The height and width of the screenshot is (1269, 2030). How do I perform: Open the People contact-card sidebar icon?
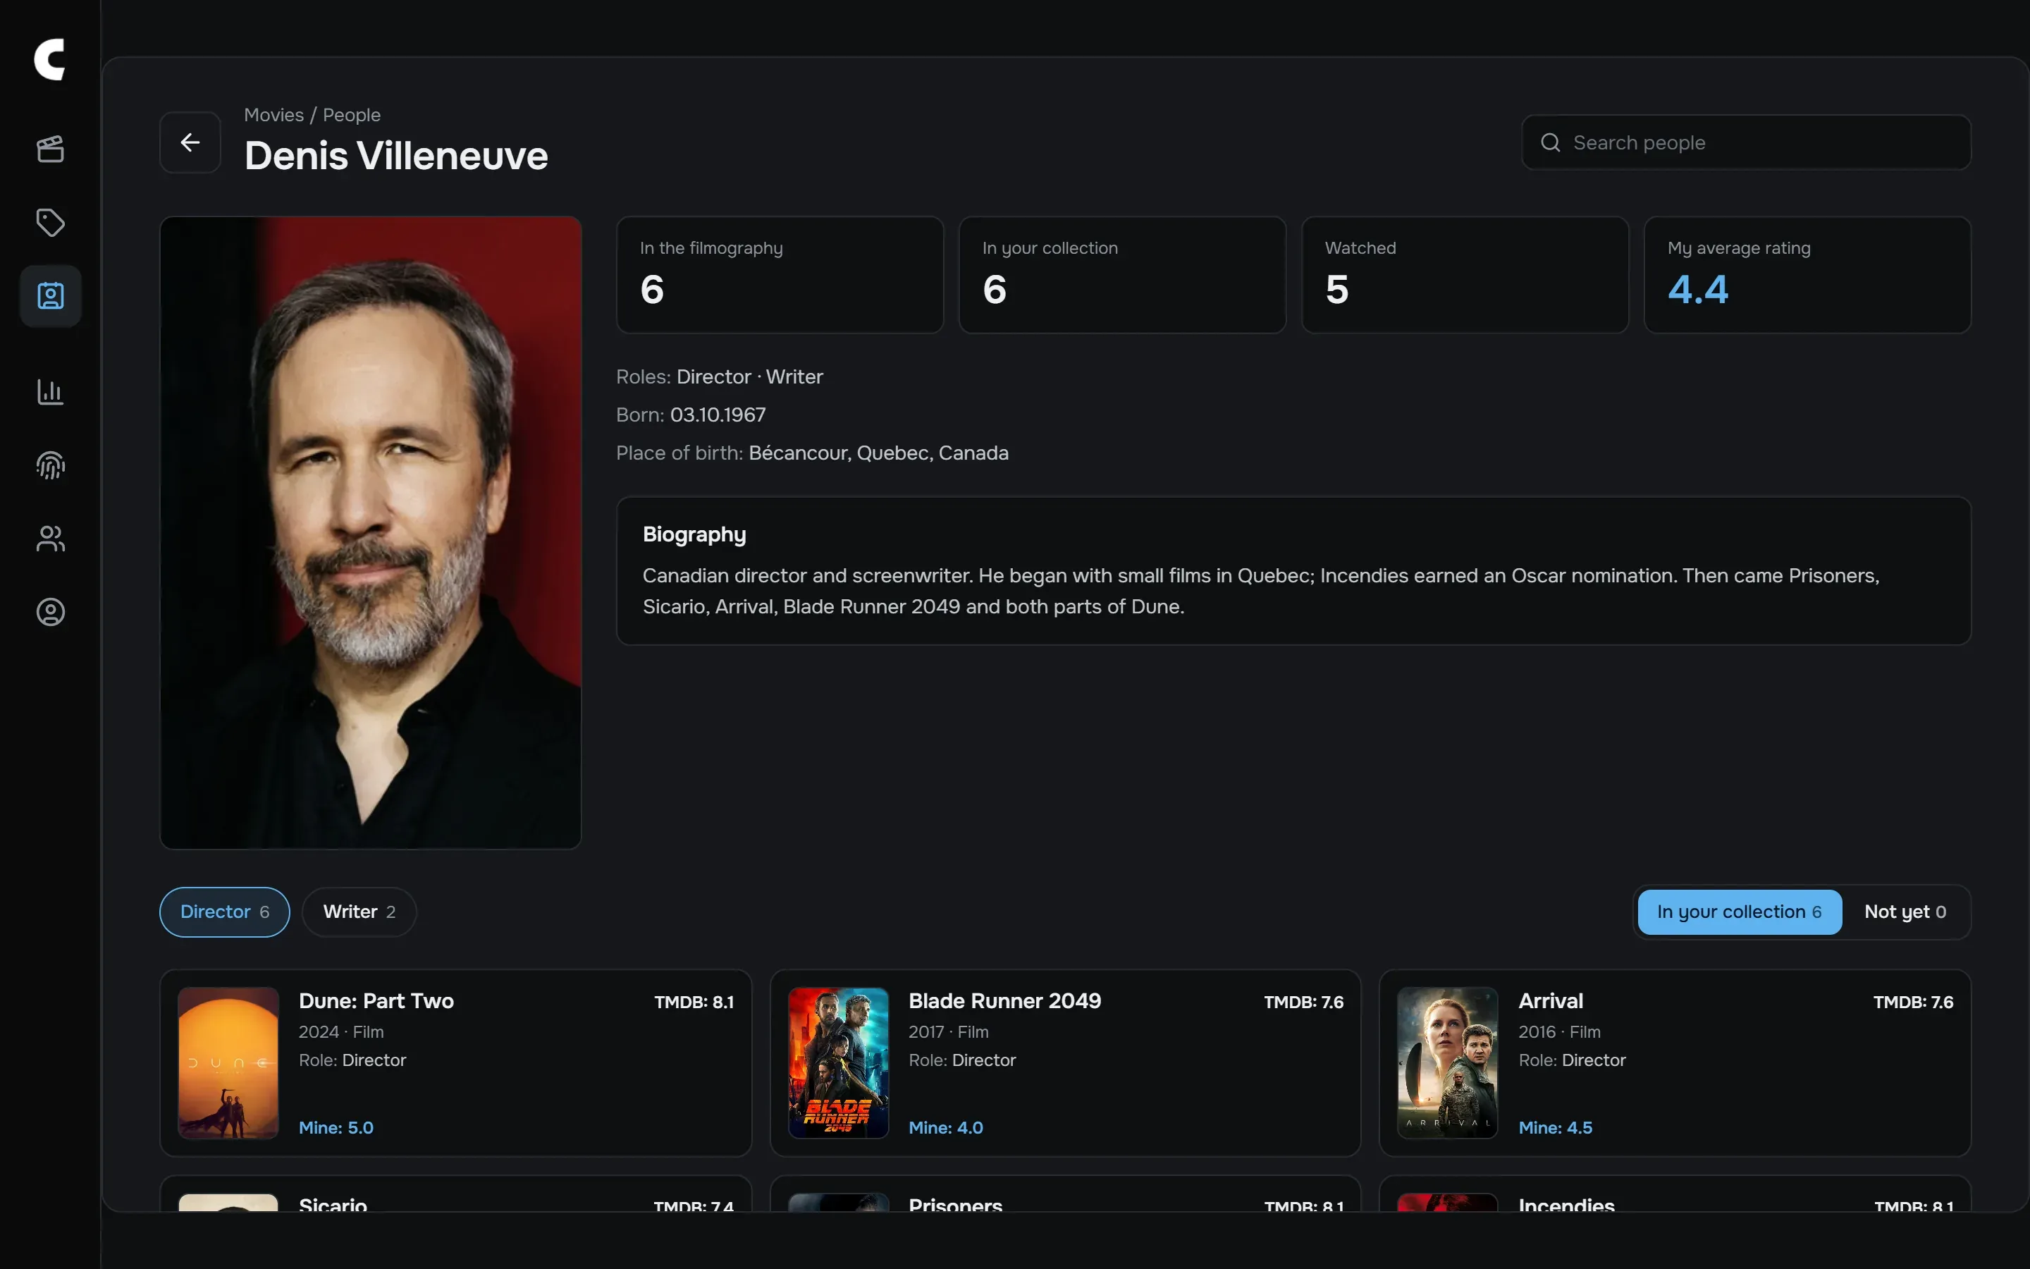[x=50, y=296]
